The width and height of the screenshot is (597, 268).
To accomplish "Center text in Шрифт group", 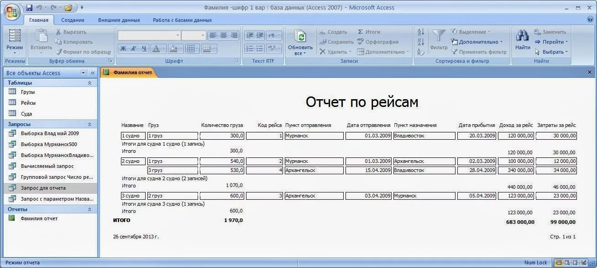I will click(224, 35).
